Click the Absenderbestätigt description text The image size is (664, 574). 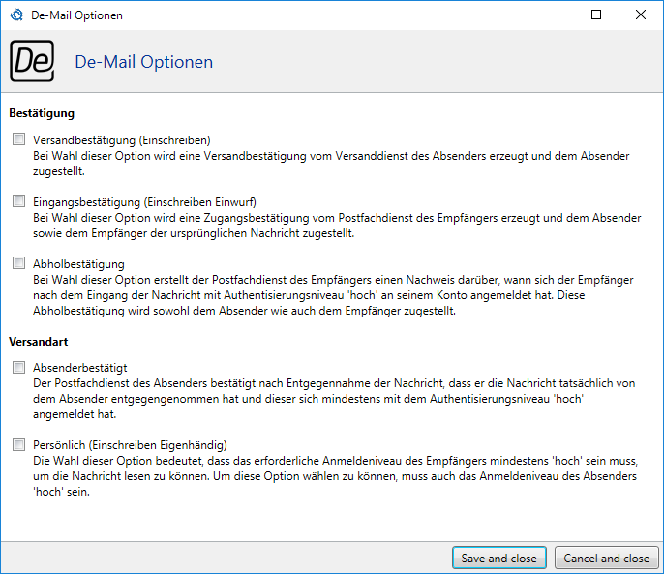(x=329, y=399)
